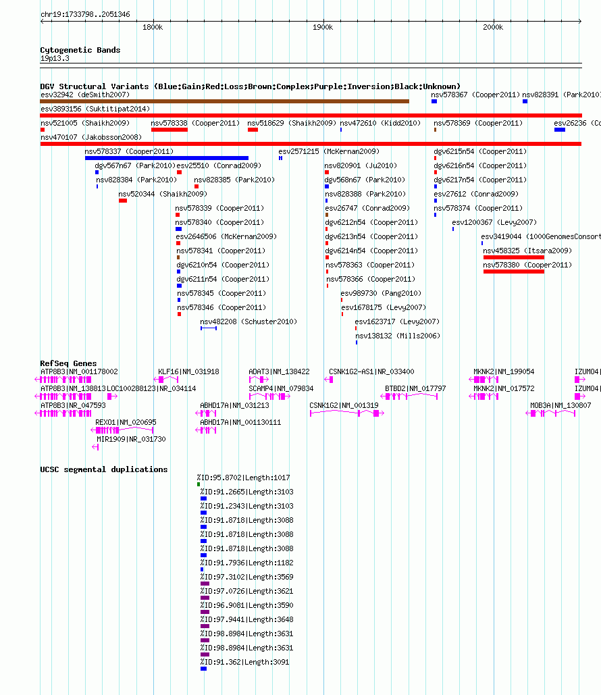Click the esv32942 brown variant bar

click(224, 101)
